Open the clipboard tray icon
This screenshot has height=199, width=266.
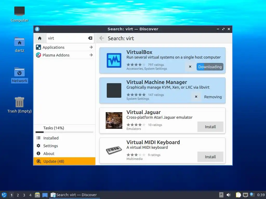[x=238, y=195]
